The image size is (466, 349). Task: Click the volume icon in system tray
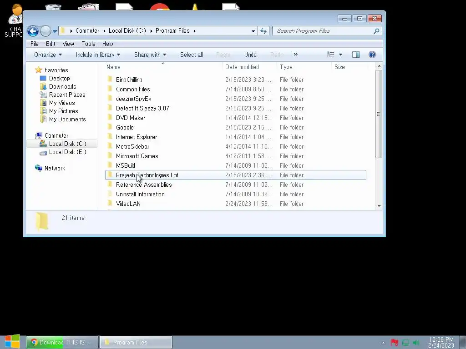point(416,343)
